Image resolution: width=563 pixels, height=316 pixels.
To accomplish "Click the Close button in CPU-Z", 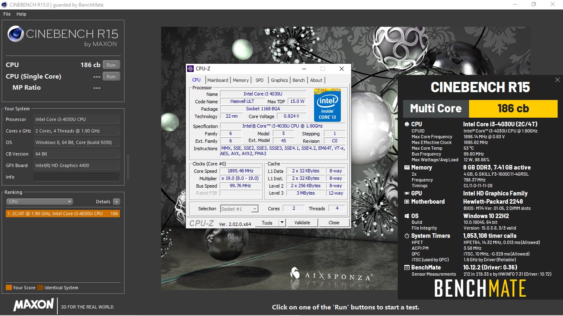I will pos(334,223).
